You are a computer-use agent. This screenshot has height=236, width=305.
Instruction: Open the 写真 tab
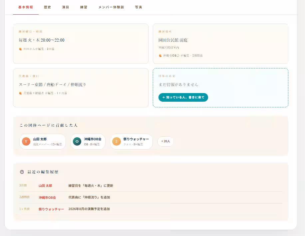139,7
